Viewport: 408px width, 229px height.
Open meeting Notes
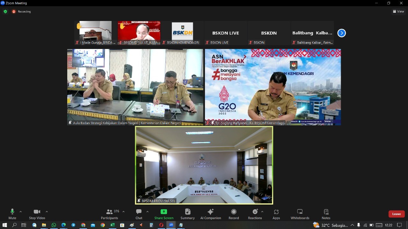pyautogui.click(x=326, y=214)
